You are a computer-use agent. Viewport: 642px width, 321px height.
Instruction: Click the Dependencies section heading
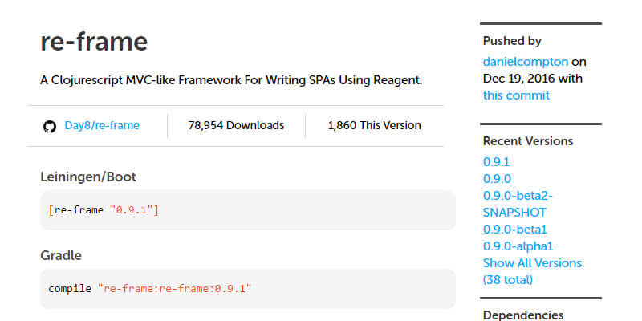pyautogui.click(x=522, y=315)
